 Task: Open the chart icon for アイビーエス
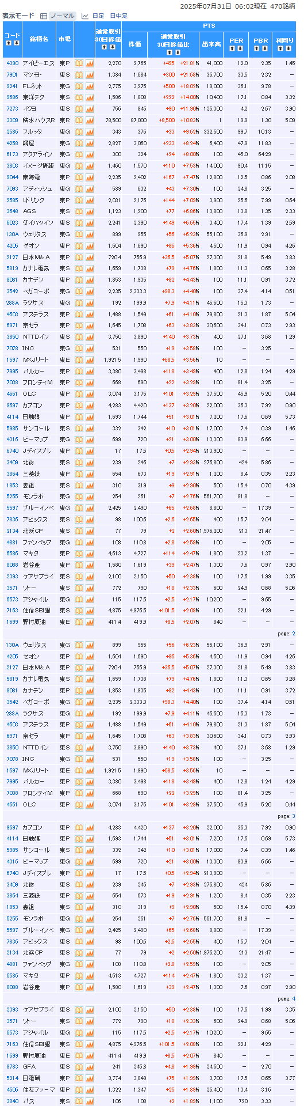point(90,63)
